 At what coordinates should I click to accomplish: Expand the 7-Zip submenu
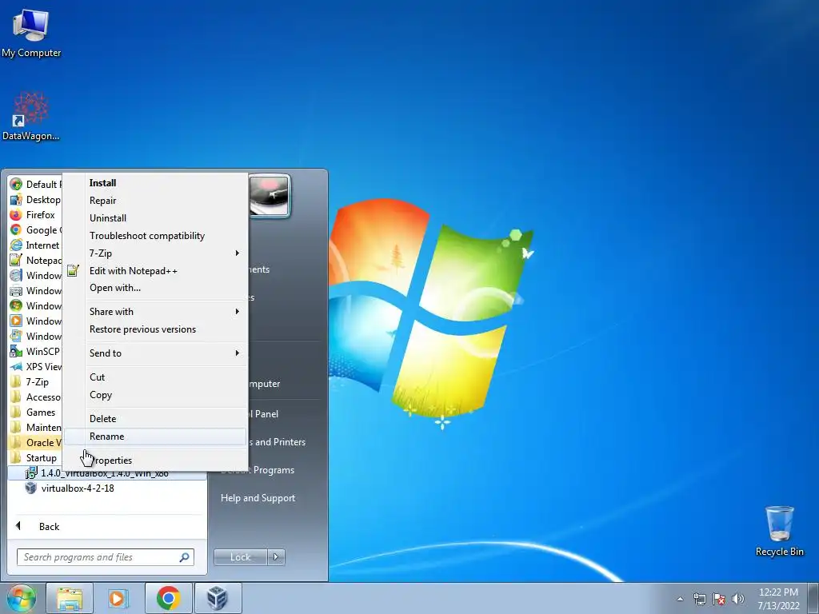[x=155, y=253]
